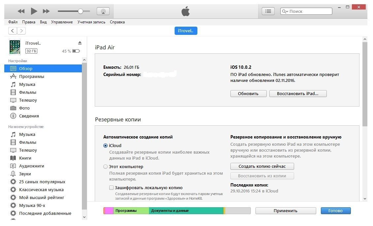The width and height of the screenshot is (373, 226).
Task: Click Восстановить из копии button
Action: 262,176
